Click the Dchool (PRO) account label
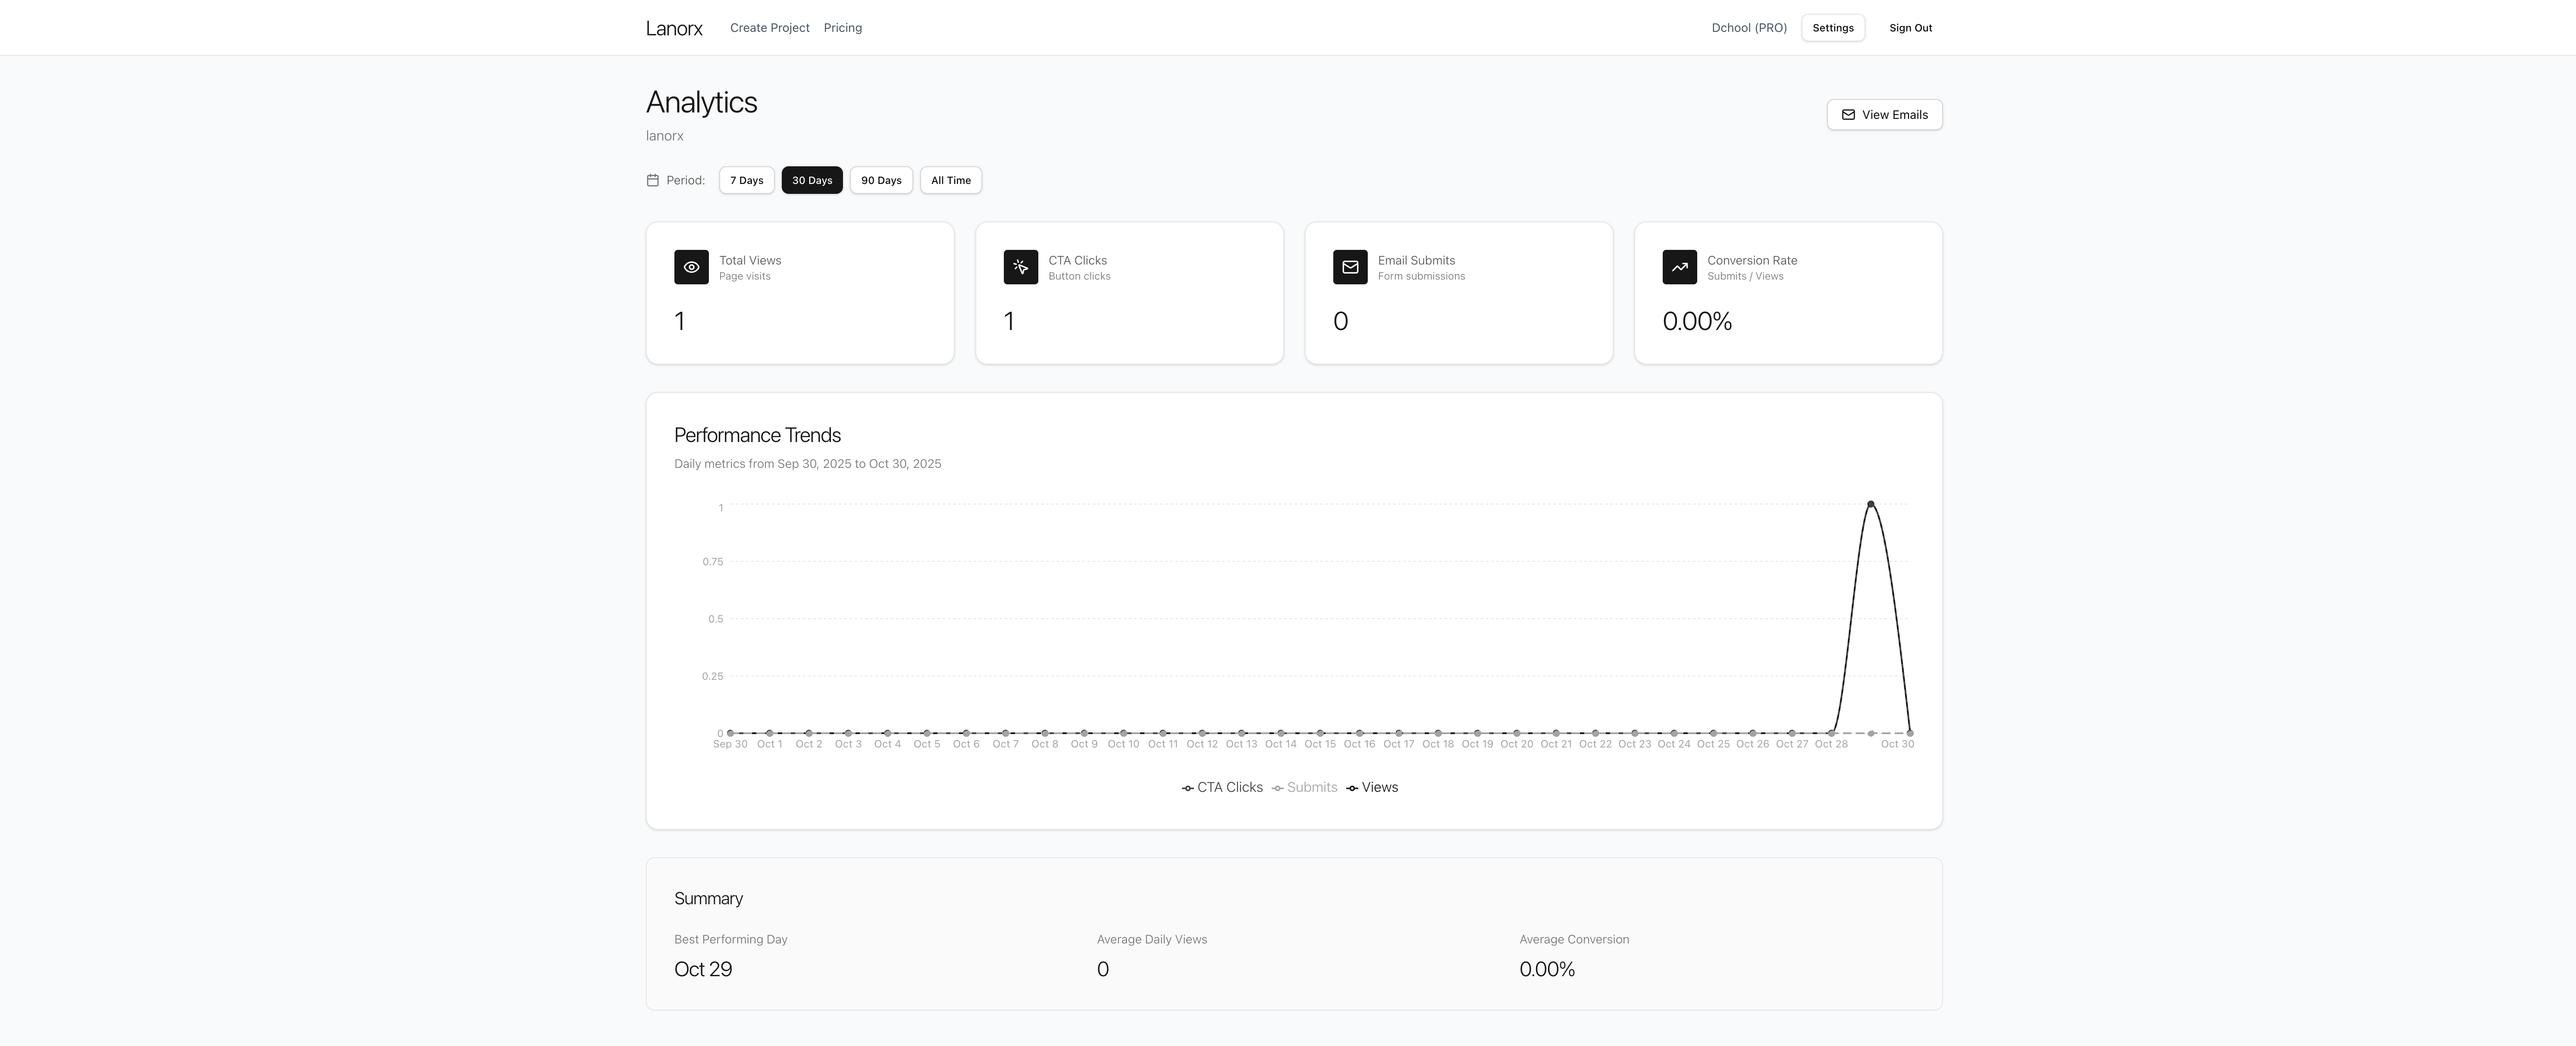This screenshot has height=1046, width=2576. (x=1748, y=27)
